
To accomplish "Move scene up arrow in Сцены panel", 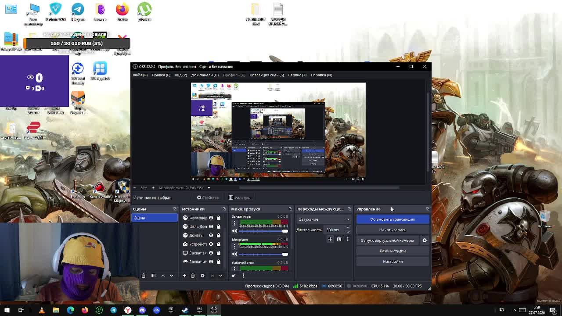I will click(x=163, y=276).
